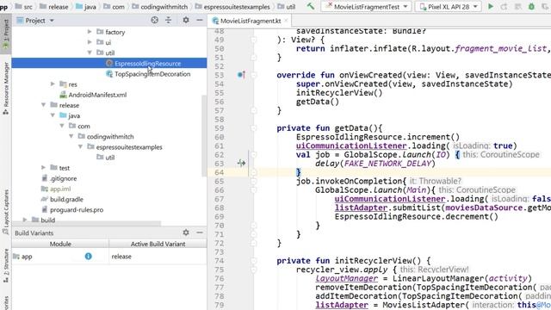Select proguard-rules.pro file in tree
This screenshot has height=310, width=551.
77,209
